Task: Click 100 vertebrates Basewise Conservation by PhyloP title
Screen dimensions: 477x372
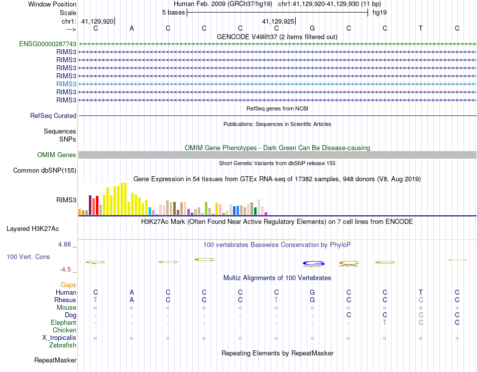Action: [x=277, y=245]
